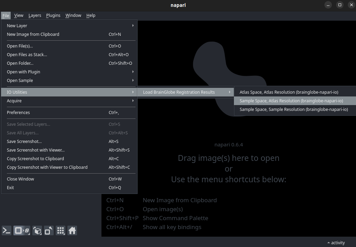
Task: Click Open image(s) shortcut hint
Action: click(x=163, y=209)
